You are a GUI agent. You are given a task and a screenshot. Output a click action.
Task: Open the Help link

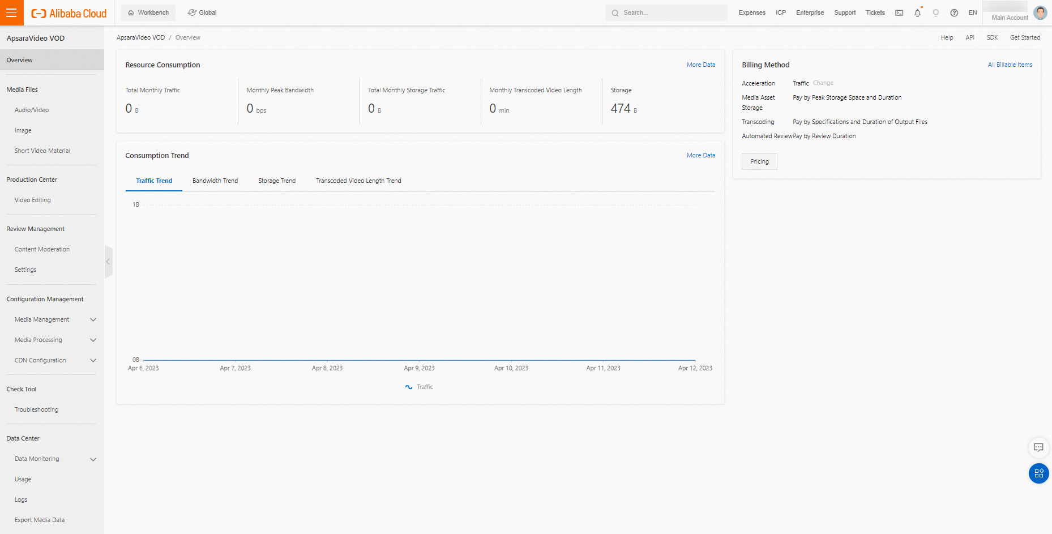pyautogui.click(x=947, y=37)
